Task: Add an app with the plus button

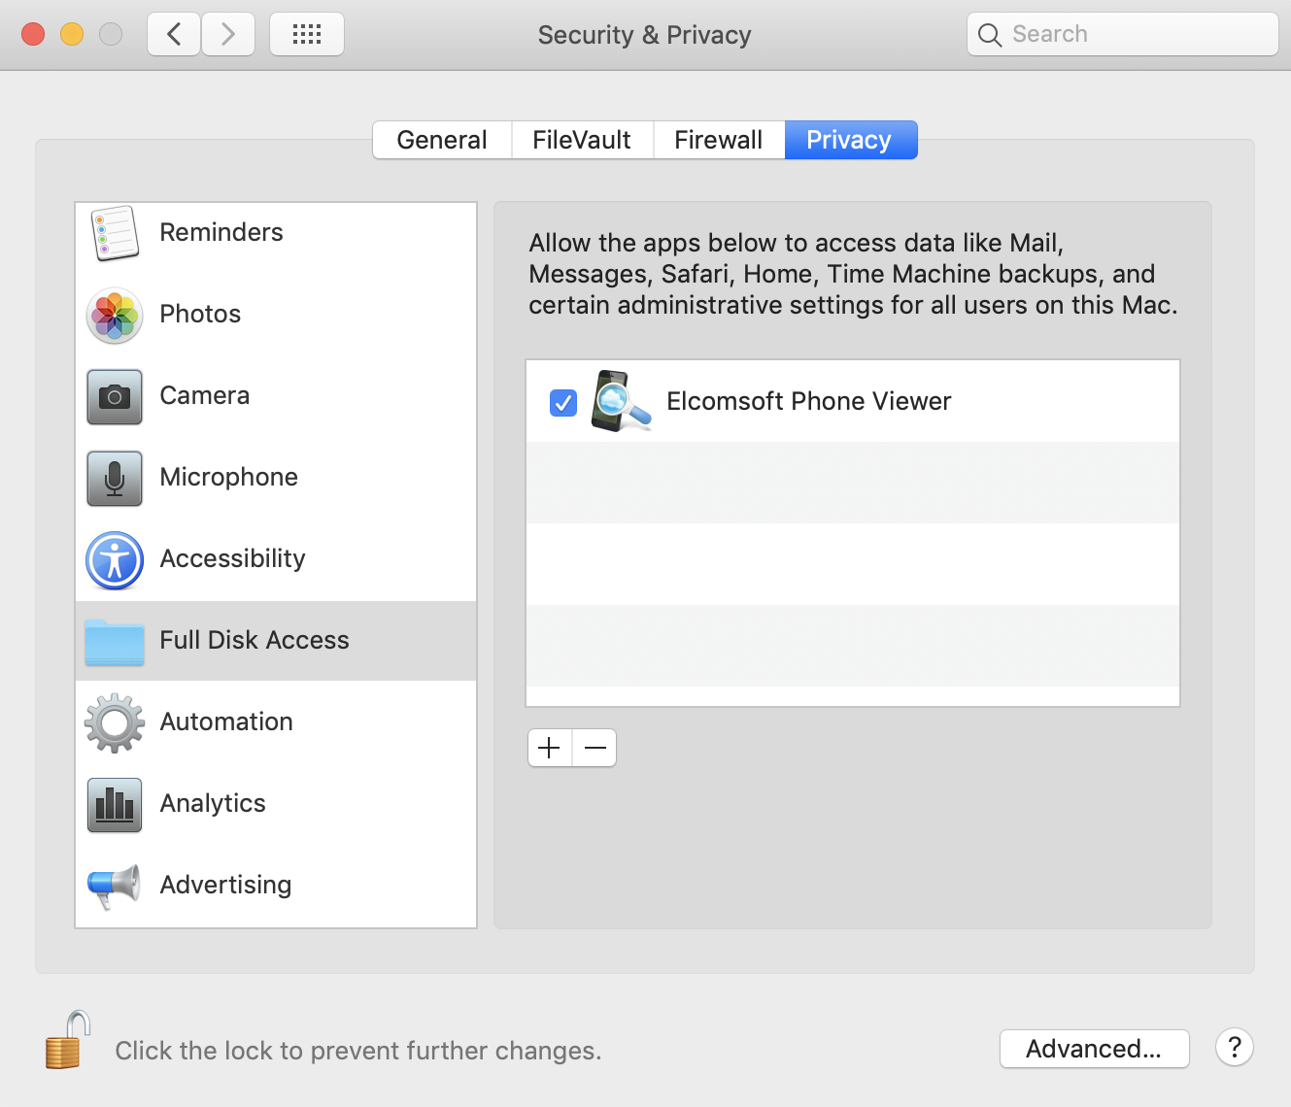Action: [549, 748]
